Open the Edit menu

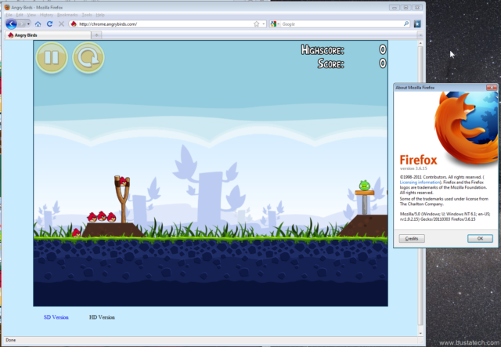coord(20,15)
